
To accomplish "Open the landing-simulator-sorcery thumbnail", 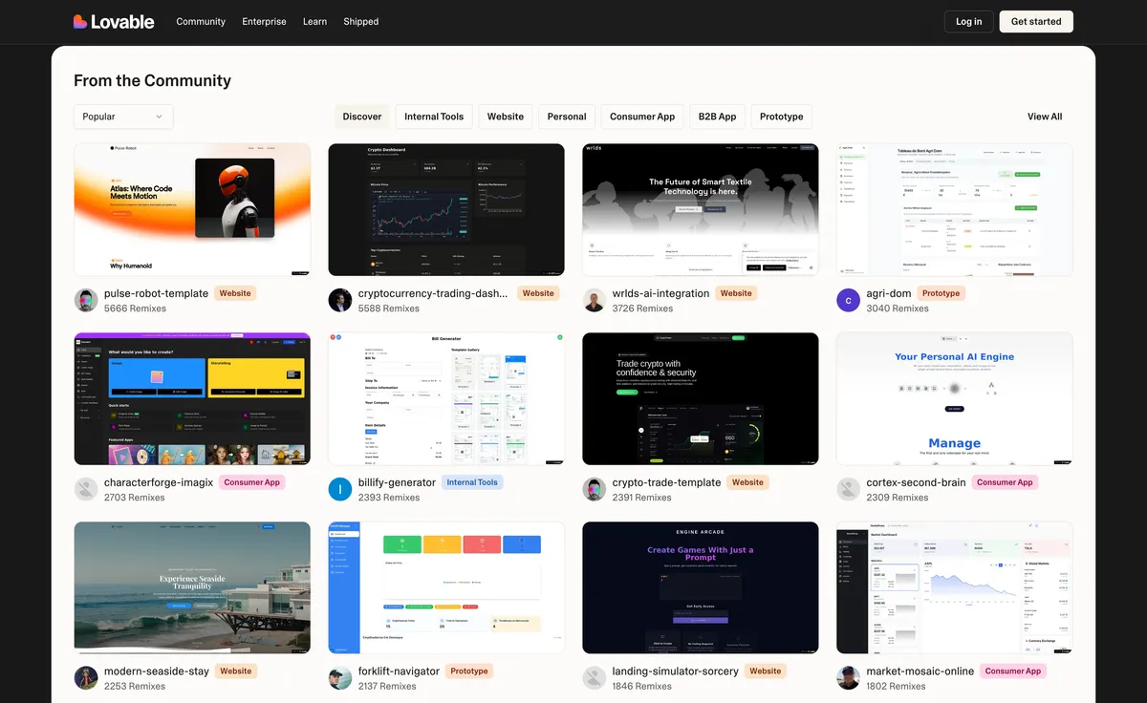I will tap(701, 587).
